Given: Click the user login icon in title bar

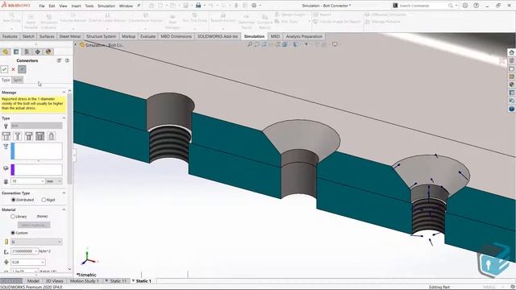Looking at the screenshot, I should point(465,6).
